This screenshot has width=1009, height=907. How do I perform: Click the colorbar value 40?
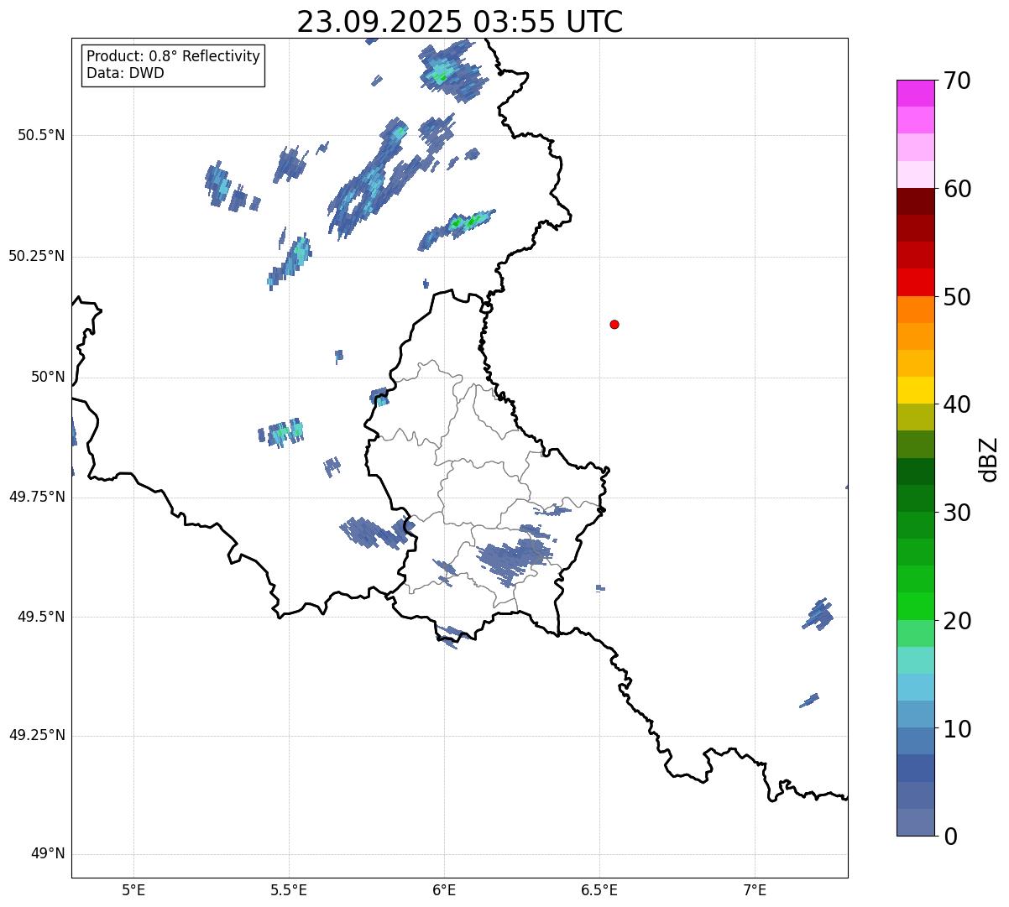[957, 404]
